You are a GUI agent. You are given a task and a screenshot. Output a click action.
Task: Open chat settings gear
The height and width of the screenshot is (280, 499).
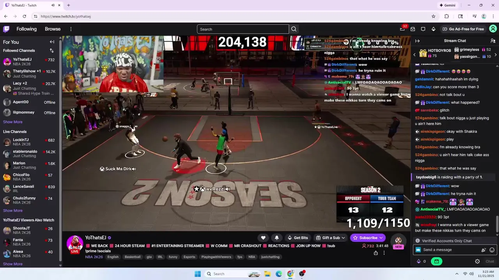click(x=477, y=261)
